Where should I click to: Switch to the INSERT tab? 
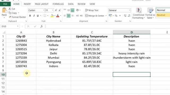point(27,4)
